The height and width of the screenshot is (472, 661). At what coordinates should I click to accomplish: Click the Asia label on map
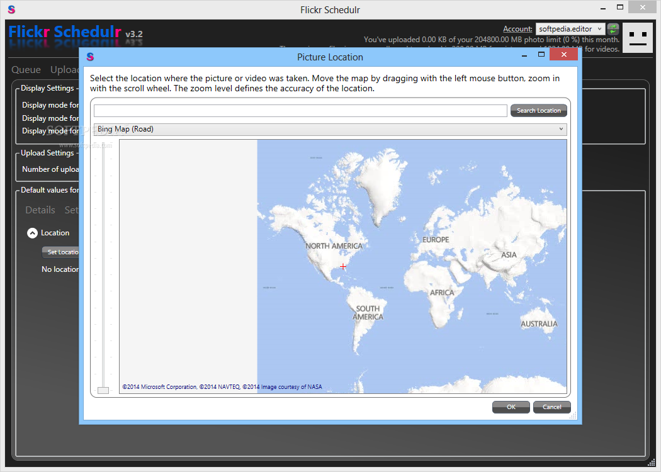click(509, 254)
